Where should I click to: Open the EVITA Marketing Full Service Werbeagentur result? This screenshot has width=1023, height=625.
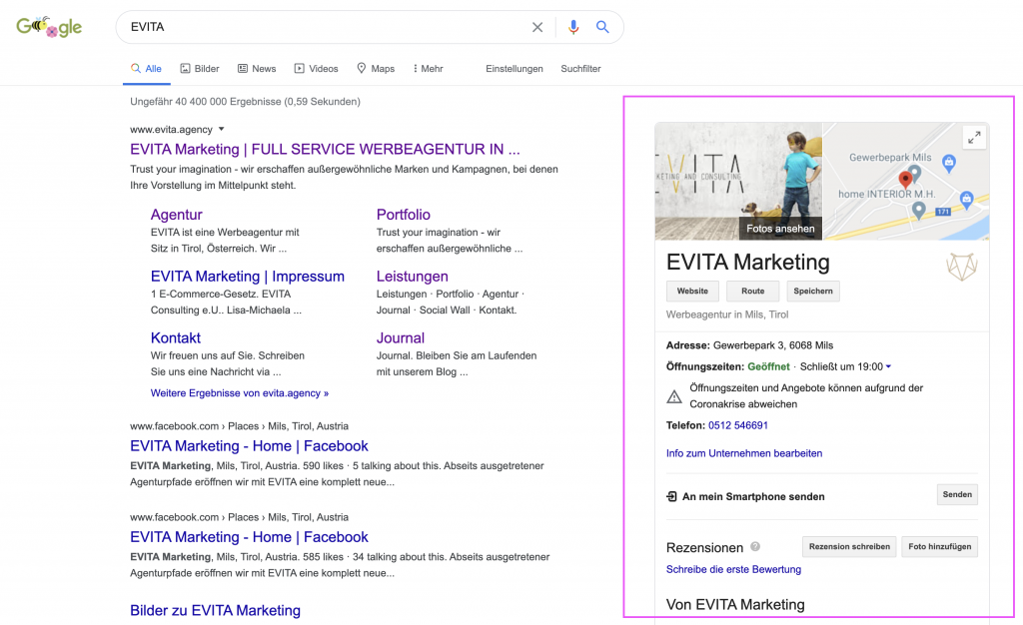point(325,149)
